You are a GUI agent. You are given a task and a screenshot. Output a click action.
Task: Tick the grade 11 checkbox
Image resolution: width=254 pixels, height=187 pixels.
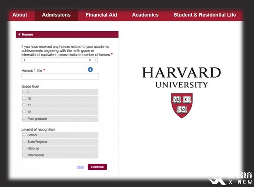click(24, 105)
